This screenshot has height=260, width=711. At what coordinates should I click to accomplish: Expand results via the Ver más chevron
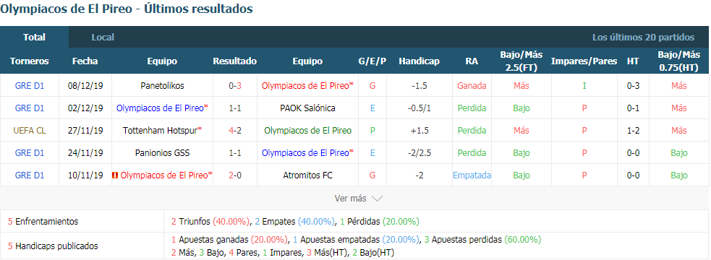pos(378,199)
